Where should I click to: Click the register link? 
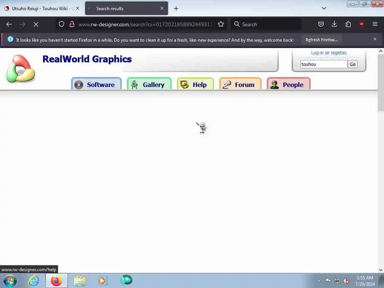339,52
